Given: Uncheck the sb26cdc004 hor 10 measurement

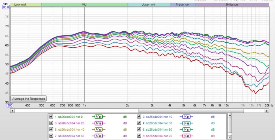Looking at the screenshot, I should tap(139, 117).
